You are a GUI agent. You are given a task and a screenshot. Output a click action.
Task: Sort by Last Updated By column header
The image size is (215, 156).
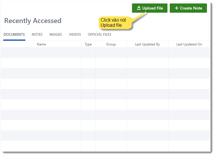click(147, 44)
